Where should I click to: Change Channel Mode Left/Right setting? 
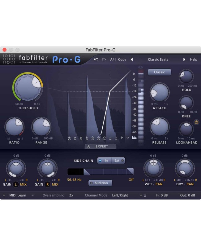[x=120, y=195]
